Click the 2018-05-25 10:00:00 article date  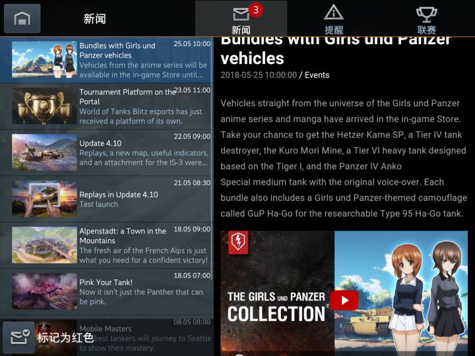coord(259,75)
